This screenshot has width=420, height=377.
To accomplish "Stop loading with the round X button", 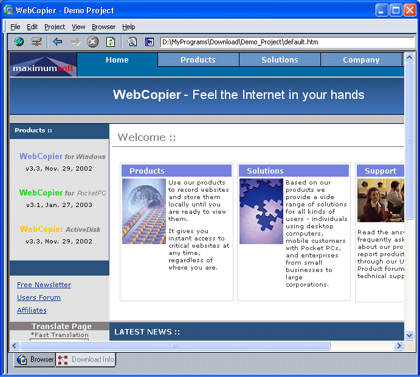I will (x=92, y=42).
